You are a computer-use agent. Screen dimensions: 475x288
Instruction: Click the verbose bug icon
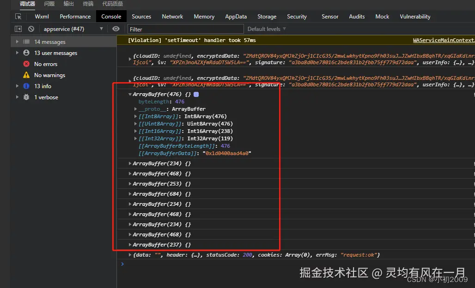pos(26,97)
